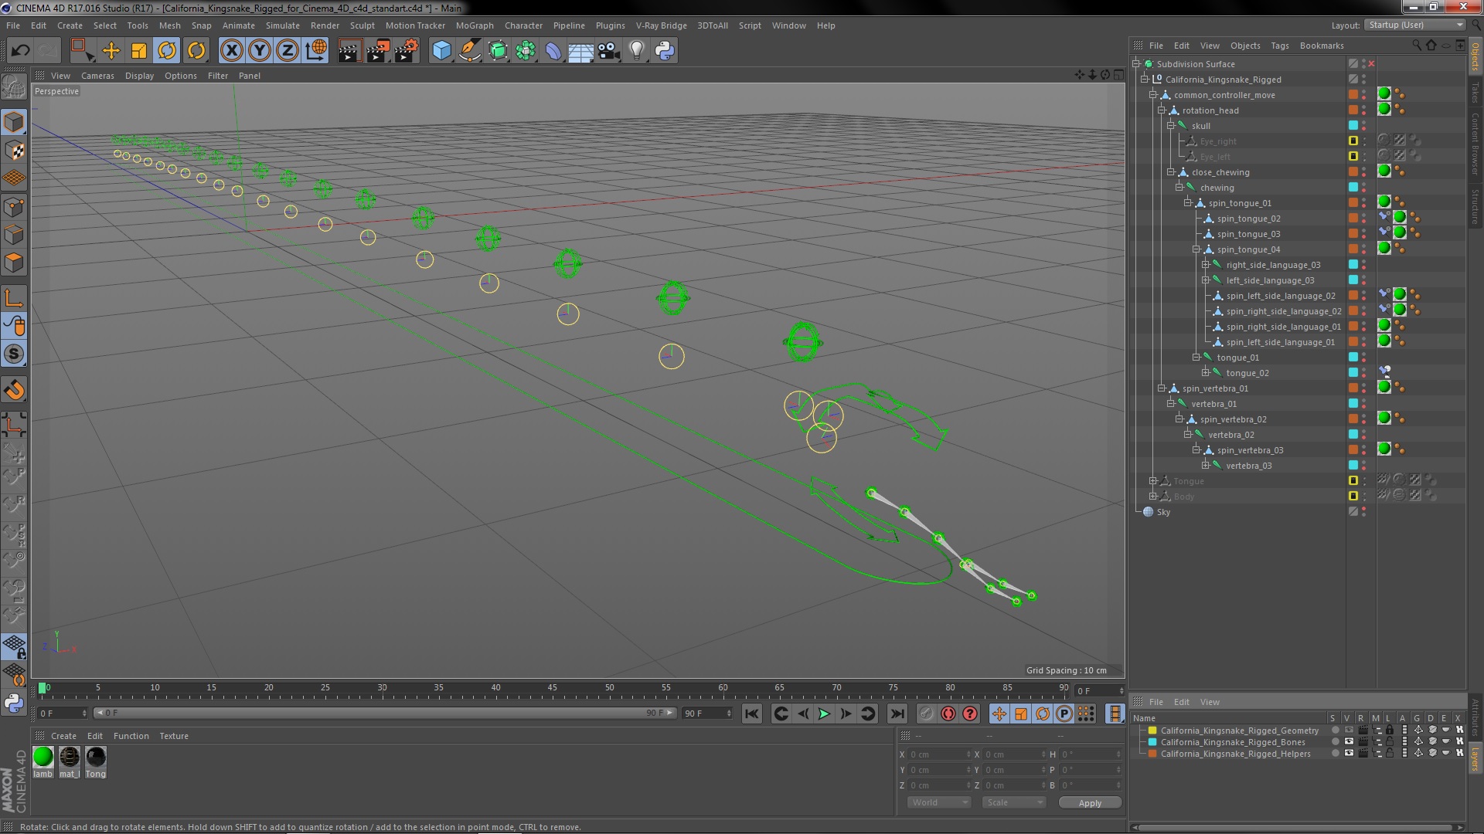Open the Layout dropdown
The height and width of the screenshot is (834, 1484).
point(1414,25)
